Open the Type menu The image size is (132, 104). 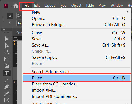(x=63, y=6)
